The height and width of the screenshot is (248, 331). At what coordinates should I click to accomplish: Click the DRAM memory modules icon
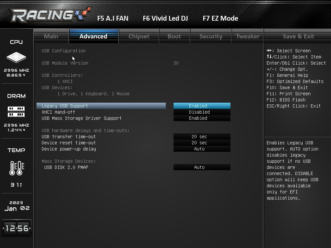(x=16, y=112)
